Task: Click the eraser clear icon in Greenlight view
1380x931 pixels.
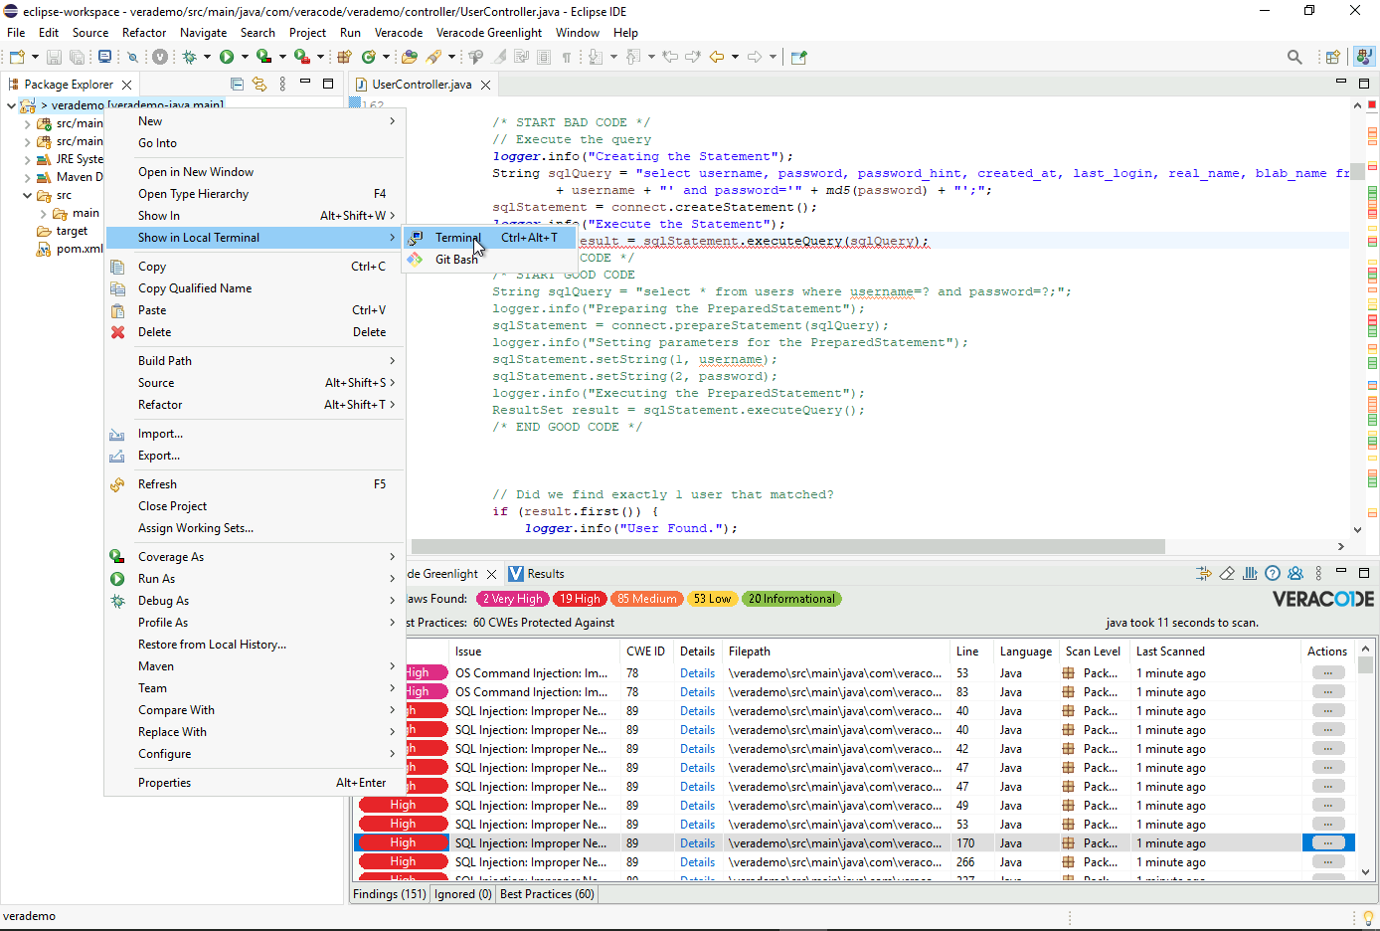Action: point(1227,574)
